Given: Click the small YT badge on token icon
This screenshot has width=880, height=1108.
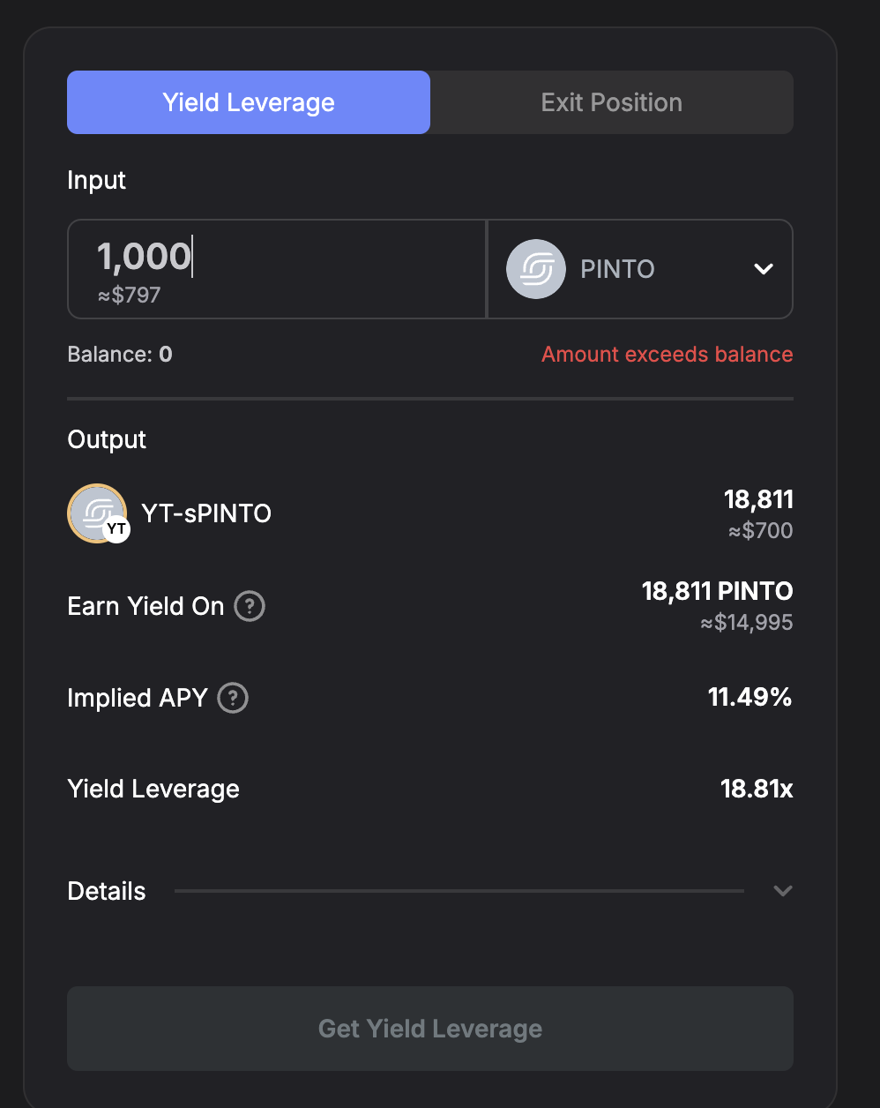Looking at the screenshot, I should pos(116,529).
